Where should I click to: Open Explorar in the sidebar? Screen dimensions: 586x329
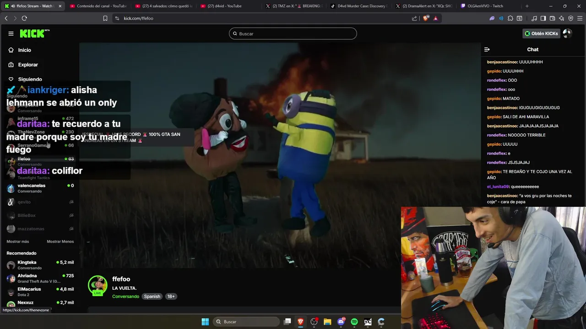(27, 64)
